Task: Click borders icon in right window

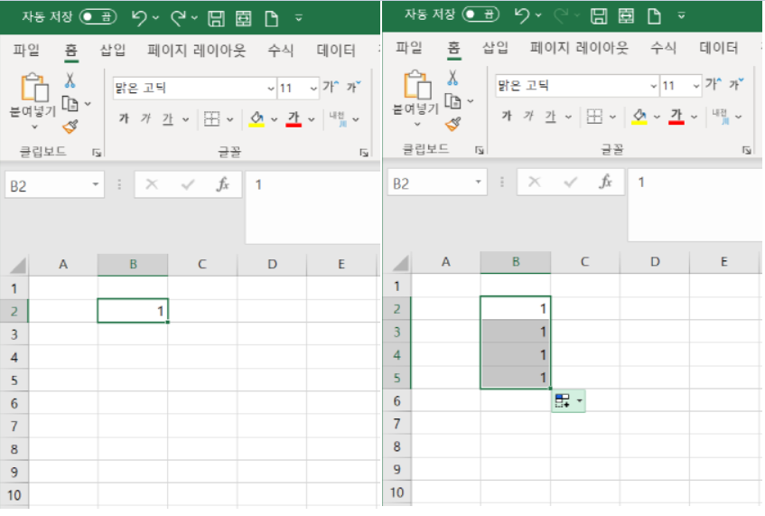Action: (x=594, y=117)
